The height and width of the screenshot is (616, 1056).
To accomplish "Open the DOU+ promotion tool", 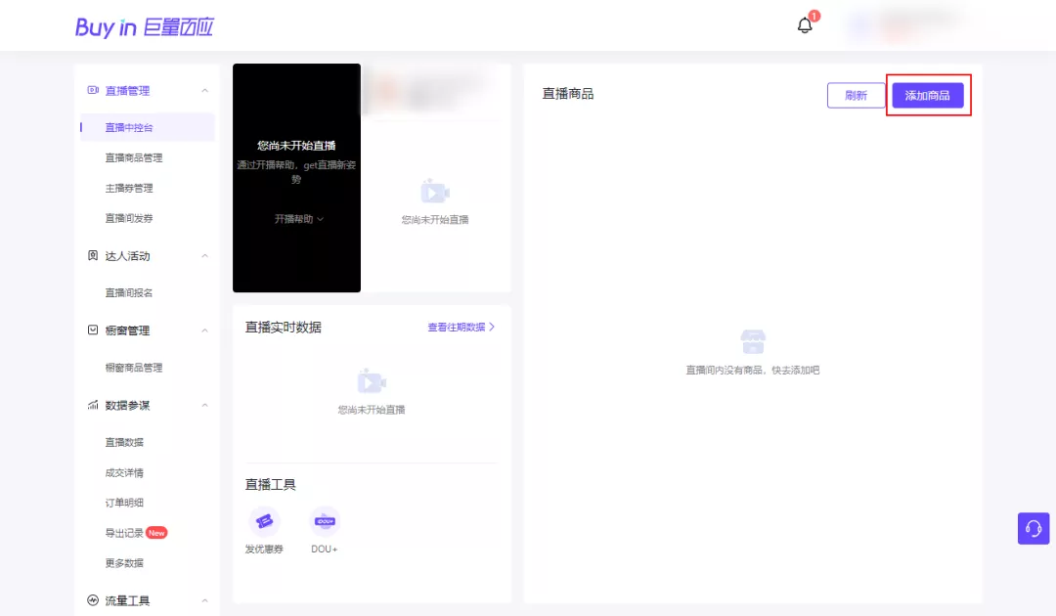I will (325, 531).
